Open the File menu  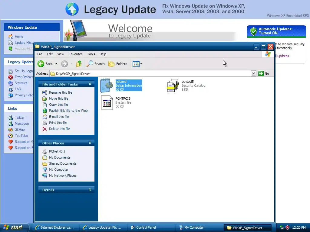coord(40,54)
